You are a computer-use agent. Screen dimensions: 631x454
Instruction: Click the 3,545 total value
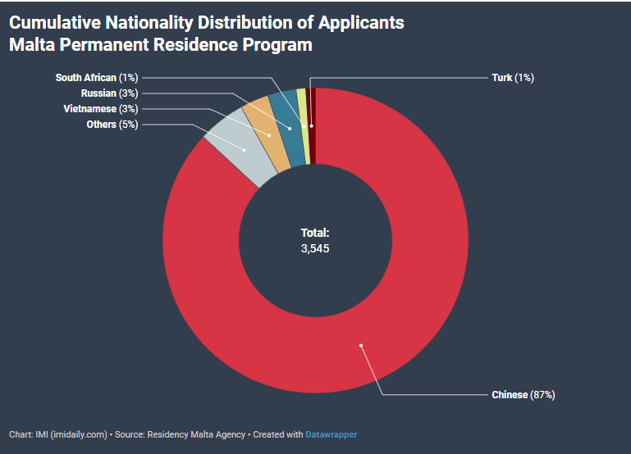315,247
